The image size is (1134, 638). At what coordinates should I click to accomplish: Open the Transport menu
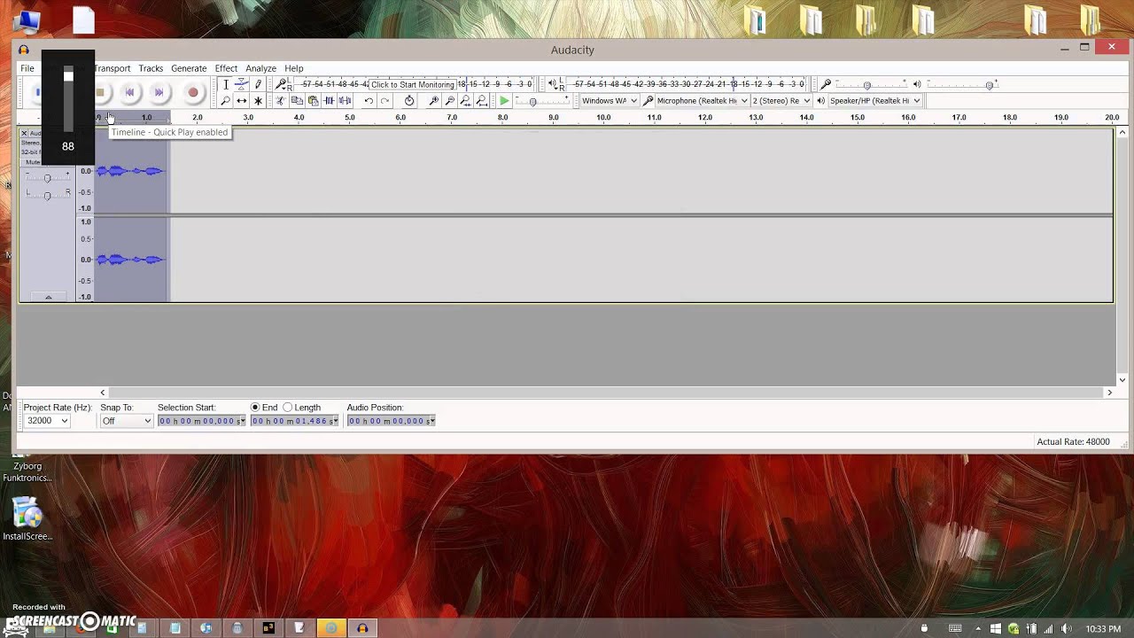(113, 68)
